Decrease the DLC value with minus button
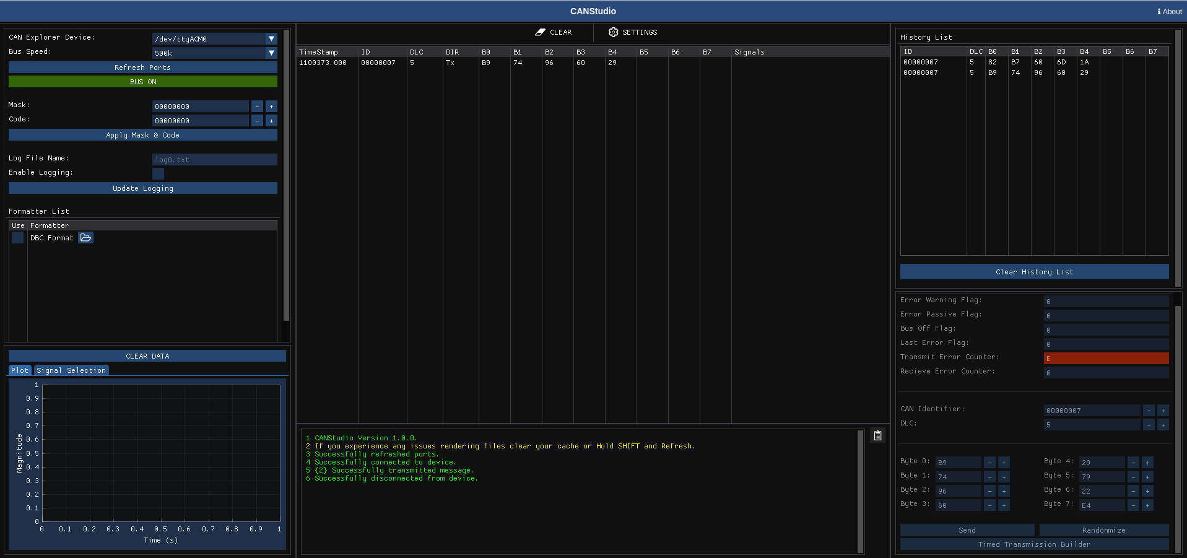 pos(1149,425)
